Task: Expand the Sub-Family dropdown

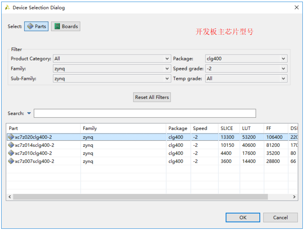Action: pos(112,79)
